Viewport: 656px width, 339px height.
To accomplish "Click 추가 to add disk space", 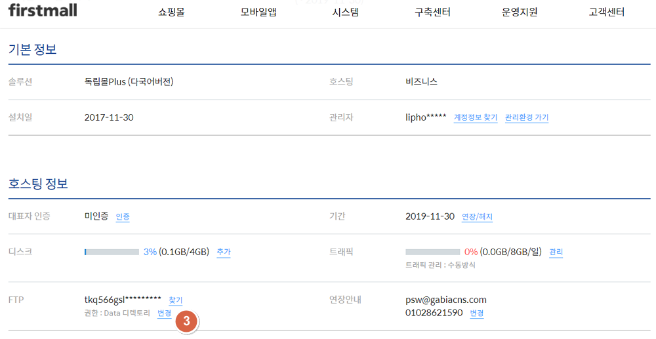I will tap(224, 252).
